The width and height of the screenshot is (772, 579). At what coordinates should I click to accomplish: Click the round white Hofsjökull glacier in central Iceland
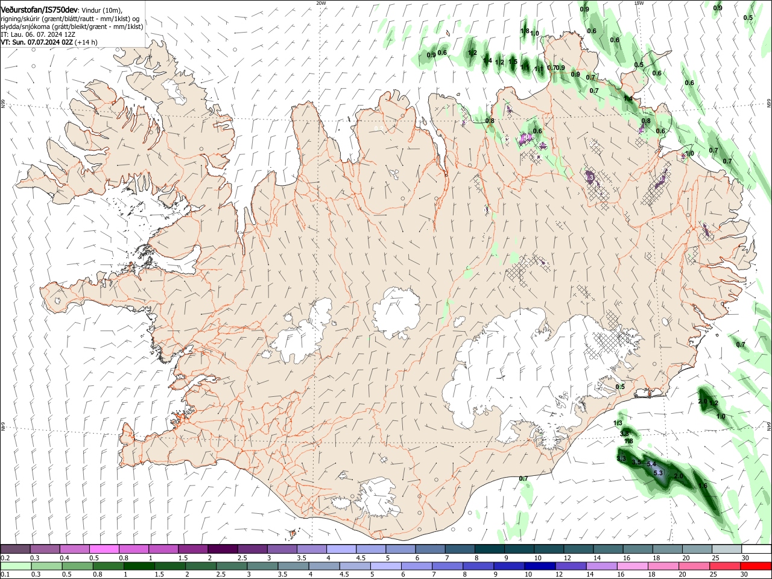pyautogui.click(x=396, y=312)
